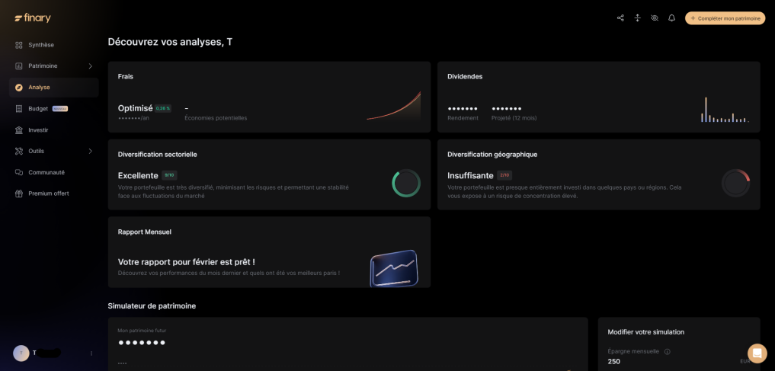Click the share icon in top bar
This screenshot has width=775, height=371.
(x=620, y=18)
